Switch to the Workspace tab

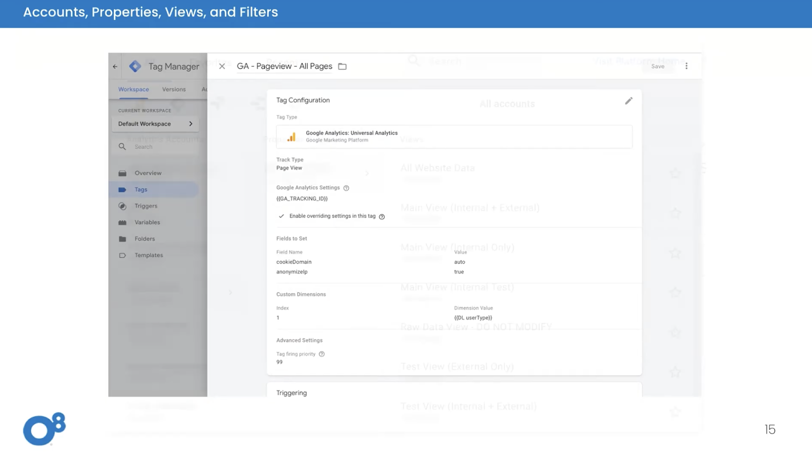tap(133, 89)
